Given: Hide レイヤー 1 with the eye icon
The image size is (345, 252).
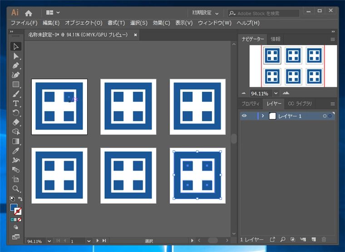Looking at the screenshot, I should [x=244, y=116].
